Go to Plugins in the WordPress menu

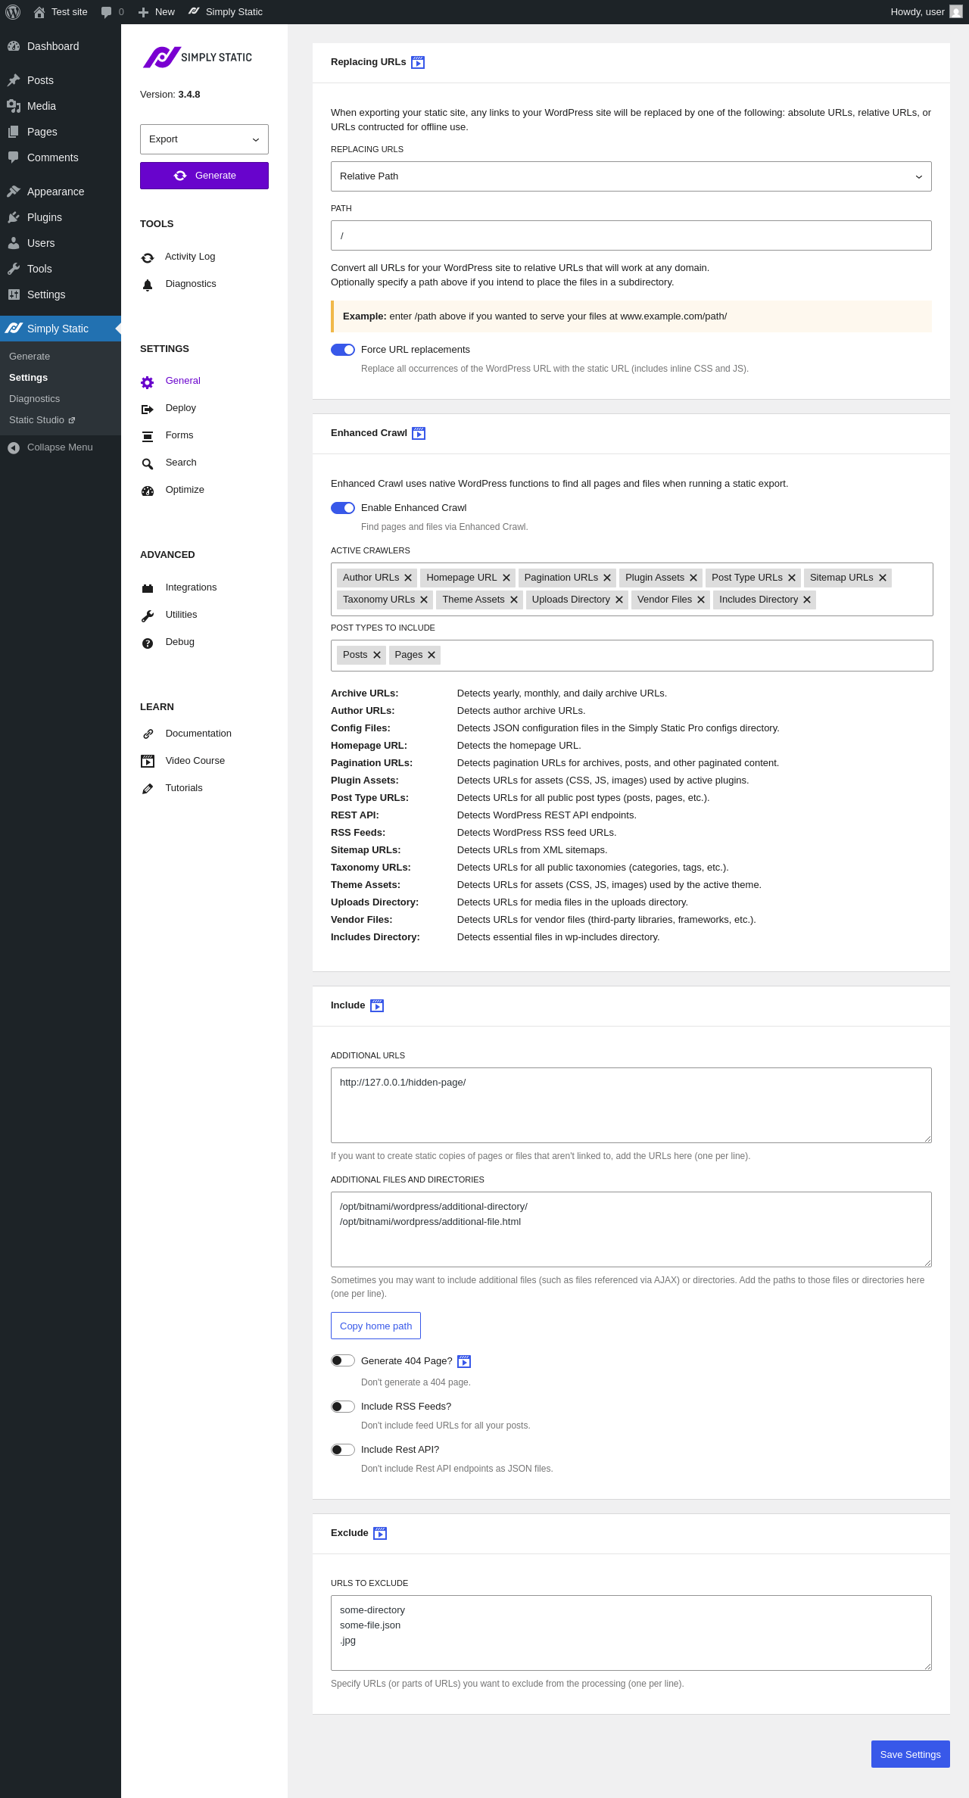tap(45, 217)
